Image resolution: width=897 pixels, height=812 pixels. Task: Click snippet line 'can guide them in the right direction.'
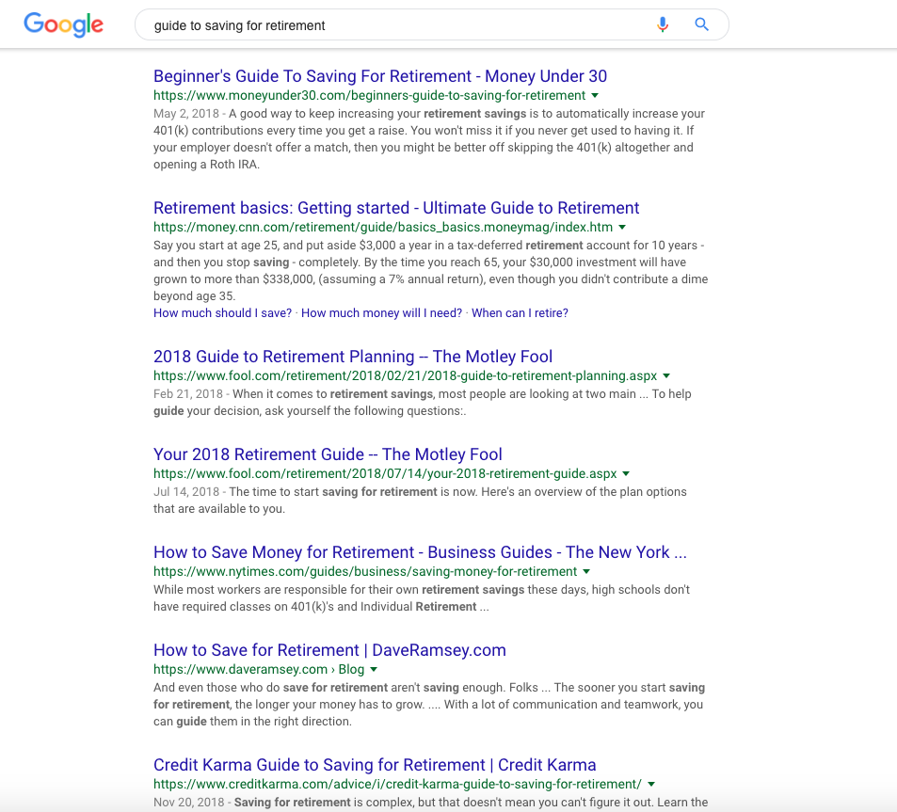coord(253,721)
